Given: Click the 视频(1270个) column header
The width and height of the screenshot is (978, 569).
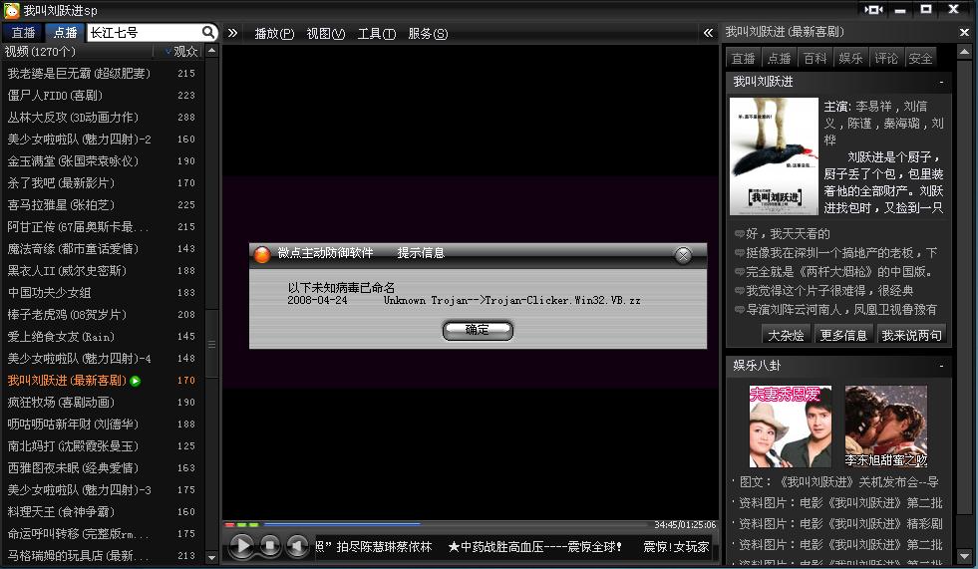Looking at the screenshot, I should coord(77,51).
